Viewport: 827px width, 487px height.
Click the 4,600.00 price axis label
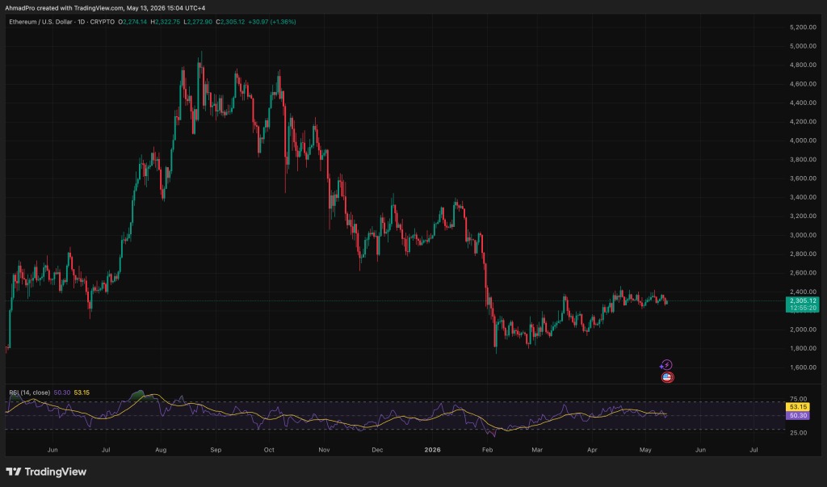tap(803, 84)
